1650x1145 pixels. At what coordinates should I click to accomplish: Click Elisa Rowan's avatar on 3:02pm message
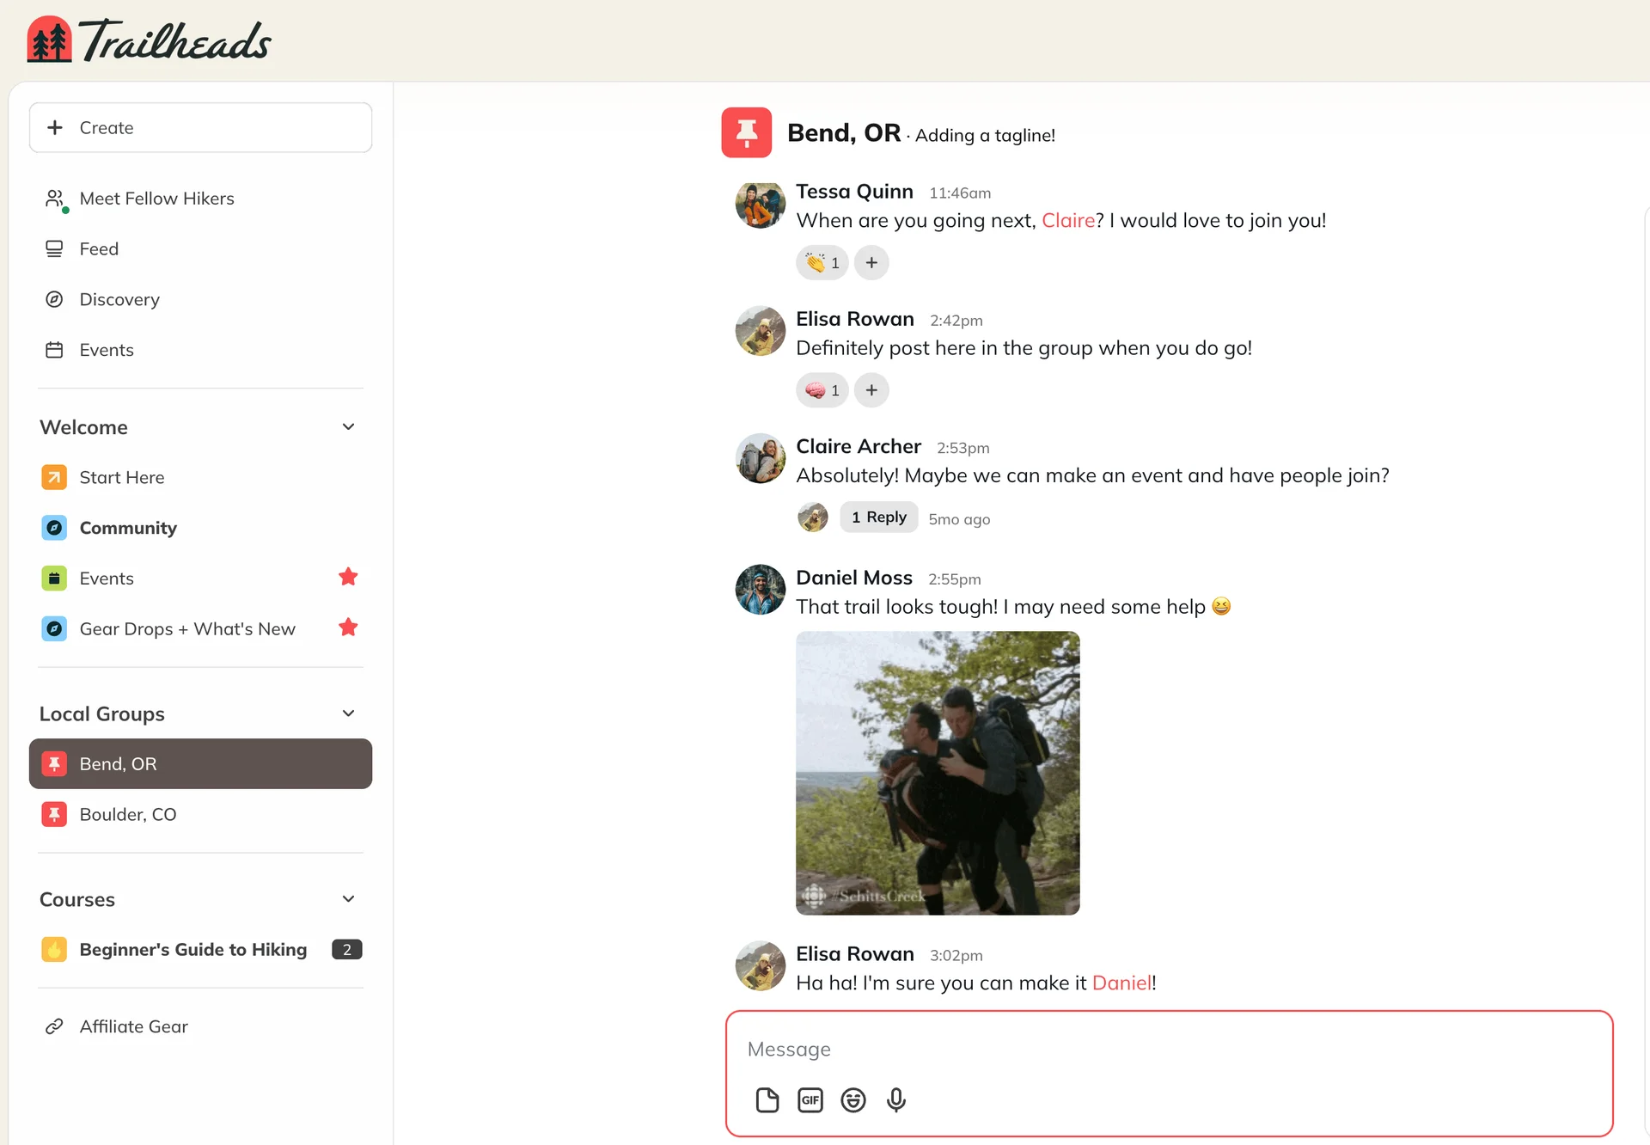tap(760, 966)
